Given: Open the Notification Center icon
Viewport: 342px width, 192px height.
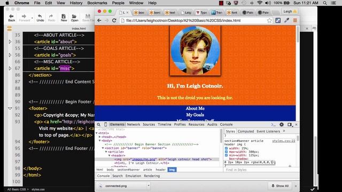Looking at the screenshot, I should coord(333,3).
